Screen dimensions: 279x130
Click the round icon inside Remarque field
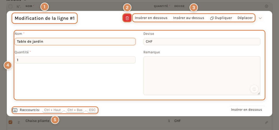(254, 89)
